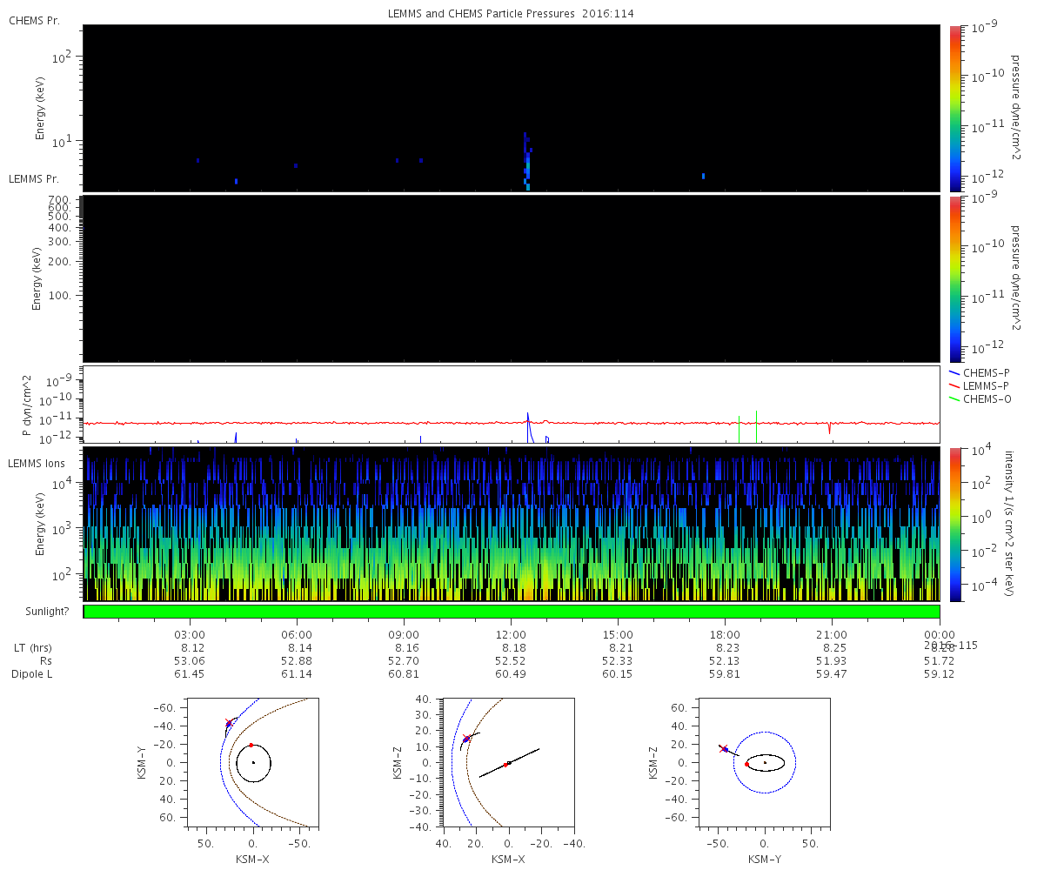This screenshot has width=1044, height=870.
Task: Click the red LEMMS-P dip near 21:00
Action: (829, 428)
